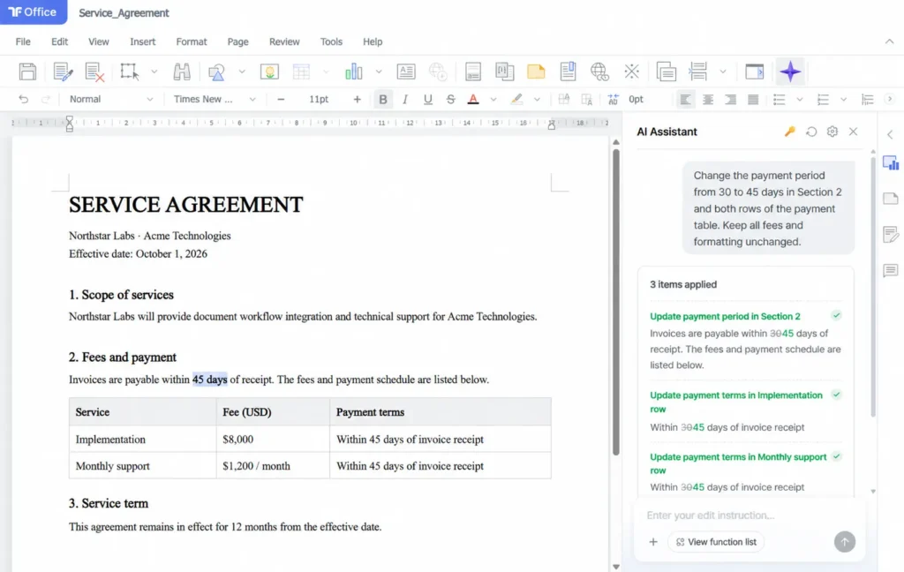Set align right paragraph alignment
Screen dimensions: 904x572
click(x=730, y=99)
